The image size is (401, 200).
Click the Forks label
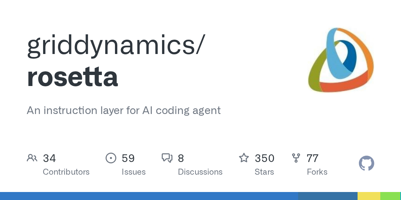tap(317, 172)
